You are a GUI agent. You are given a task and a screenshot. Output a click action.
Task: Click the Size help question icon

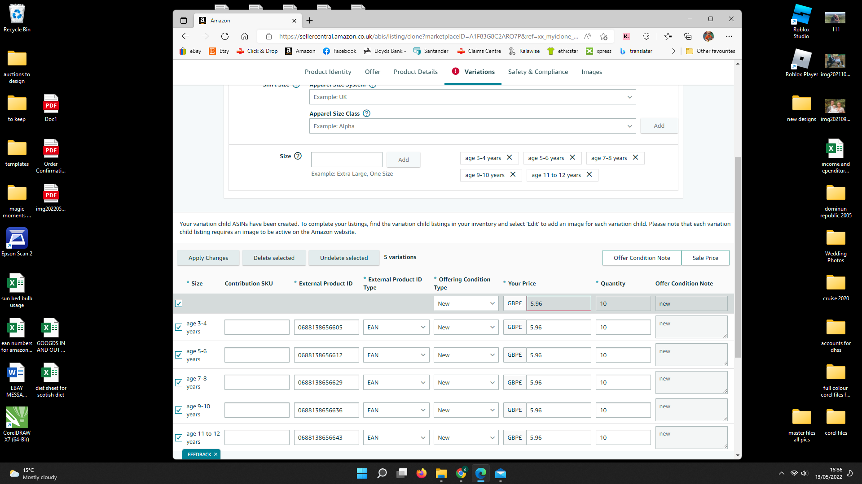[298, 156]
